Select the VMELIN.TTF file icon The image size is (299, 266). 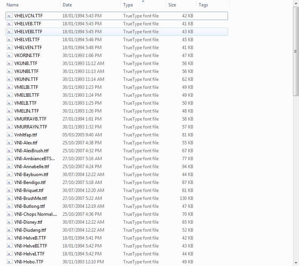(9, 111)
